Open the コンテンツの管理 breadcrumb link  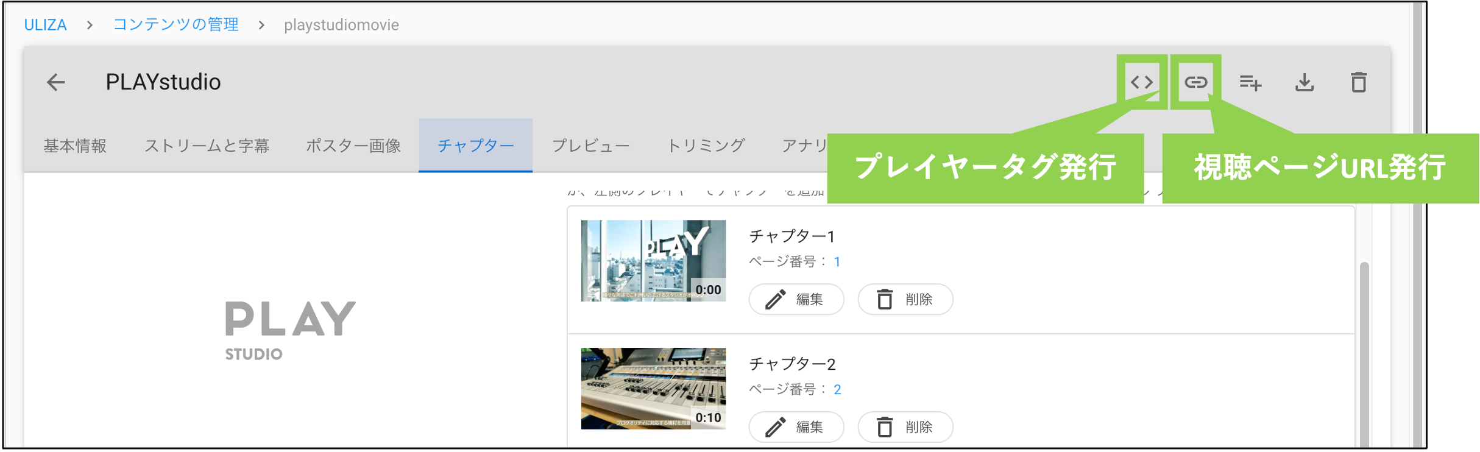pyautogui.click(x=175, y=25)
